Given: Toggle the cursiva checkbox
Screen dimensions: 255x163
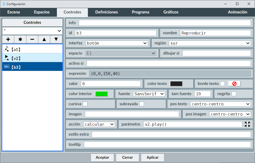Looking at the screenshot, I should [x=85, y=104].
